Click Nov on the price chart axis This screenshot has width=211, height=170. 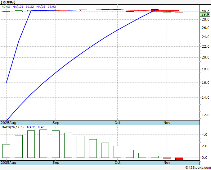[x=167, y=123]
